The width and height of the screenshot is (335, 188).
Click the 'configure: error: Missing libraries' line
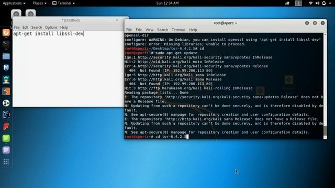point(185,44)
